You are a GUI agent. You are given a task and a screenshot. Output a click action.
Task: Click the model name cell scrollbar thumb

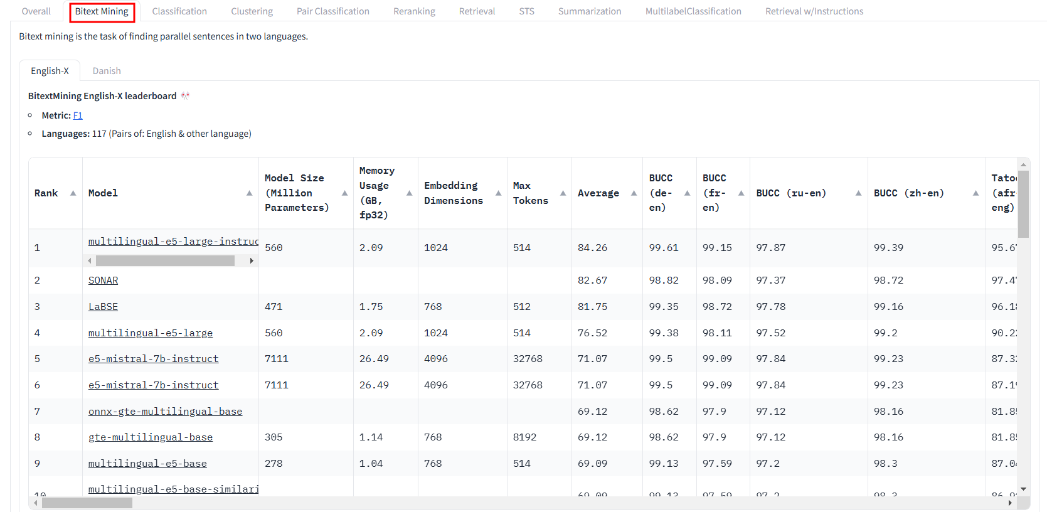(x=165, y=260)
